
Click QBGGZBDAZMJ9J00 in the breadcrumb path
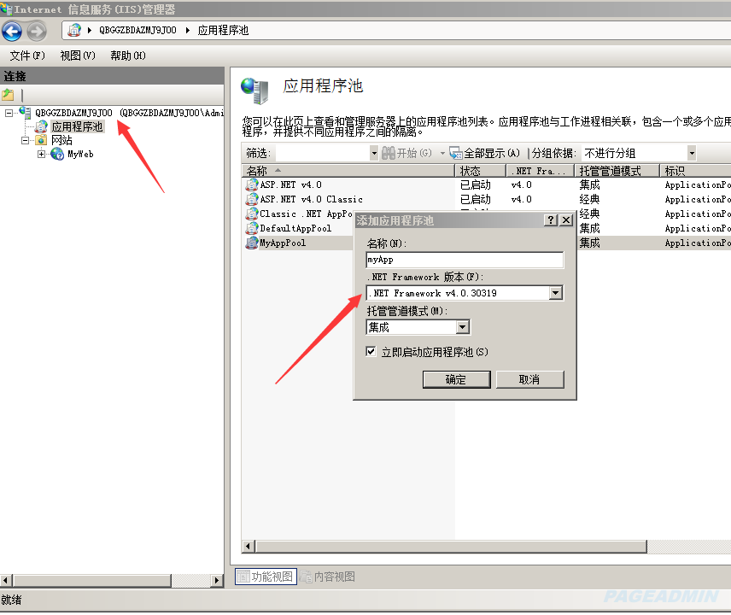click(x=137, y=30)
